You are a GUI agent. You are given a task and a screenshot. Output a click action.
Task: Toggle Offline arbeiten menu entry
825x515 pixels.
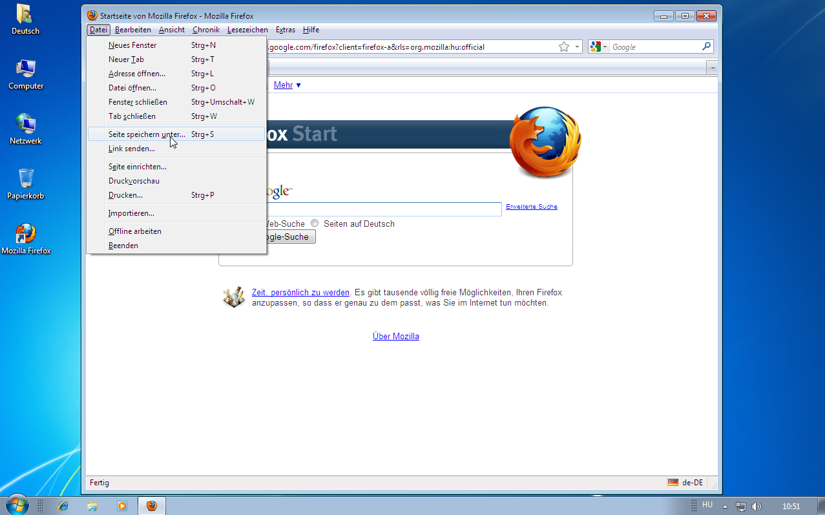pos(176,231)
